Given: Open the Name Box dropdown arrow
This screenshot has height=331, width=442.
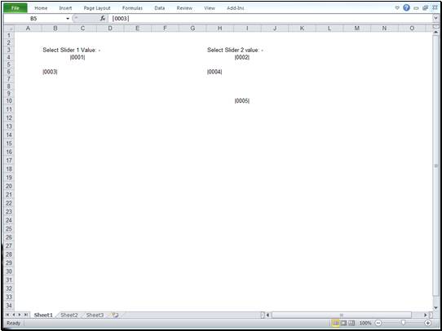Looking at the screenshot, I should click(x=68, y=19).
